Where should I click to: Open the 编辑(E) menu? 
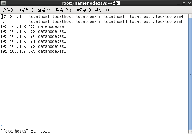[27, 10]
